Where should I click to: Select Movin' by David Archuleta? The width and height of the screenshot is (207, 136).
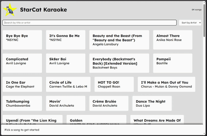tap(66, 103)
